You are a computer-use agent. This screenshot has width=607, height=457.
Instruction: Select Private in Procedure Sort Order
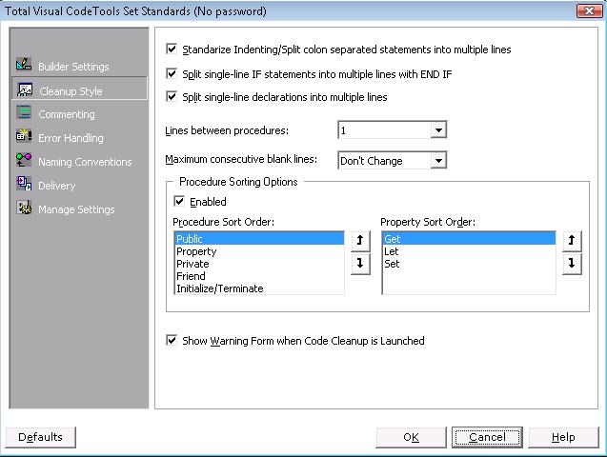259,264
